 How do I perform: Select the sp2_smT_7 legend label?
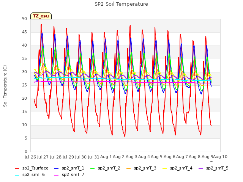point(73,175)
